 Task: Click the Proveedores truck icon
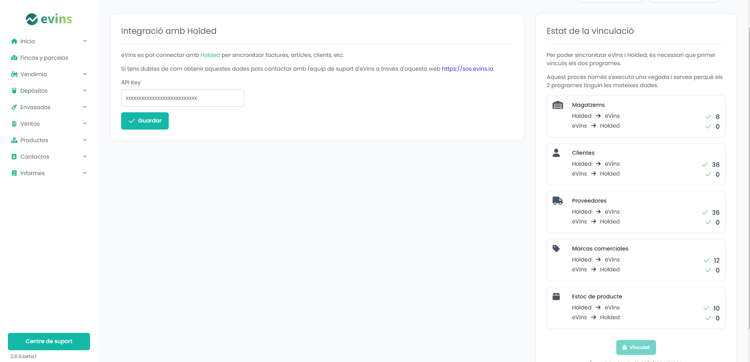coord(558,201)
